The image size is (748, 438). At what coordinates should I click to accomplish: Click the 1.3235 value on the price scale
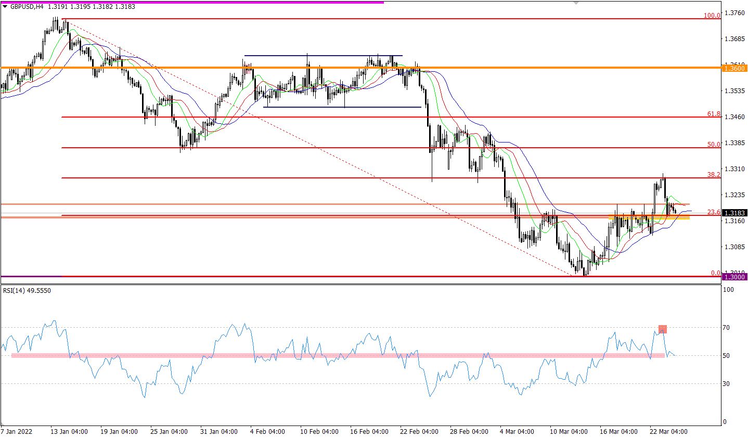tap(735, 195)
